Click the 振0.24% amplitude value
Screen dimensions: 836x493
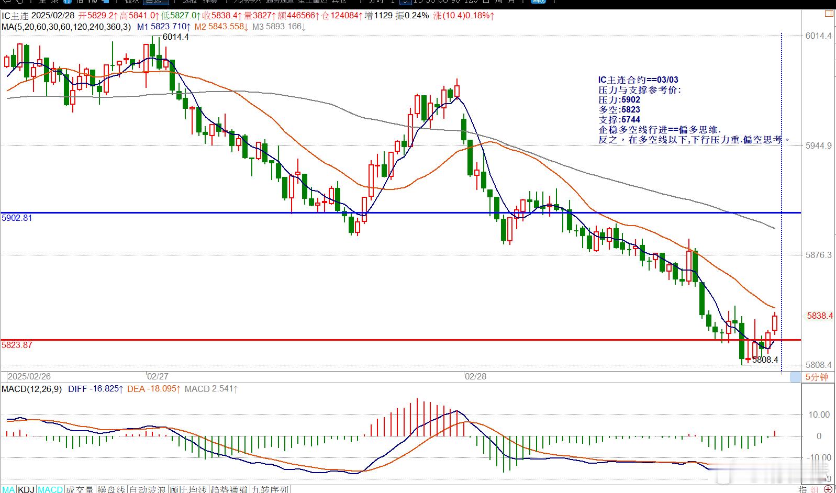(x=413, y=16)
